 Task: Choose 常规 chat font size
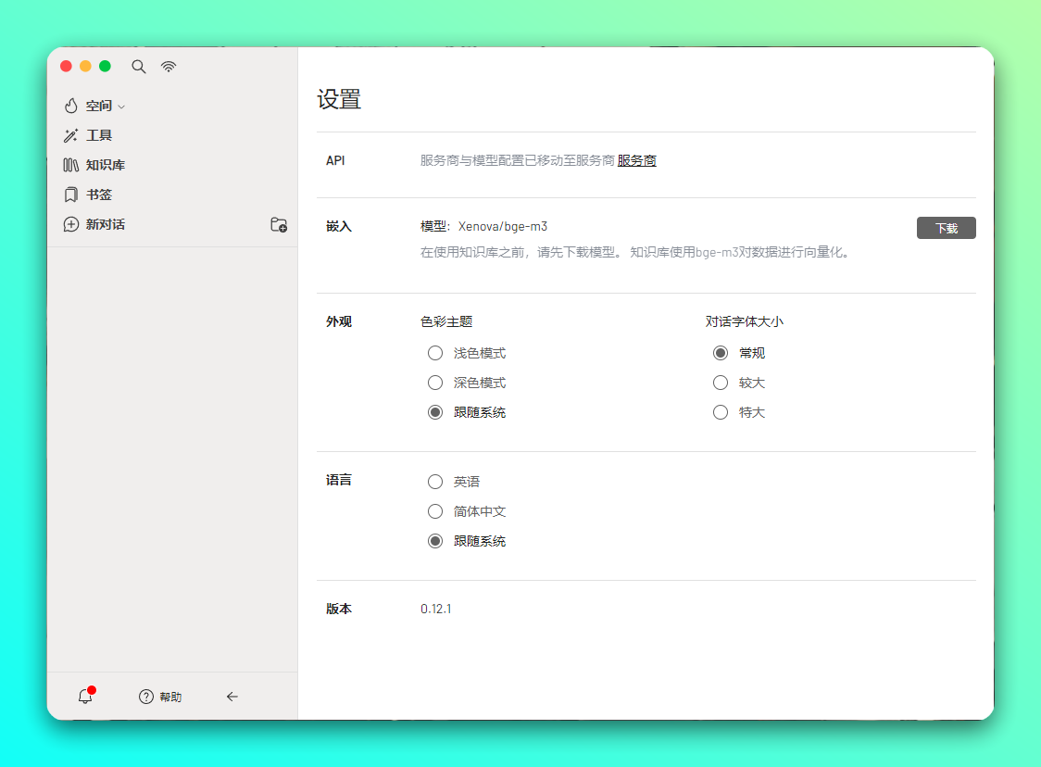pos(721,353)
